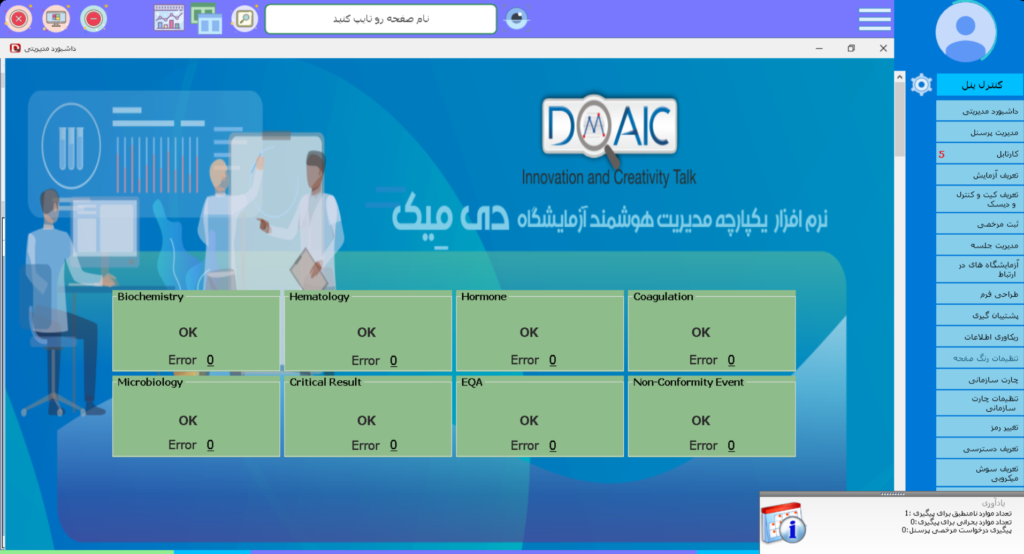Minimize the dashboard window
Image resolution: width=1024 pixels, height=554 pixels.
(x=819, y=48)
